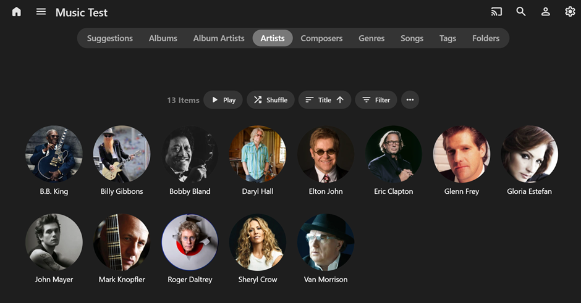The image size is (581, 303).
Task: Click the cast to device icon
Action: click(x=496, y=12)
